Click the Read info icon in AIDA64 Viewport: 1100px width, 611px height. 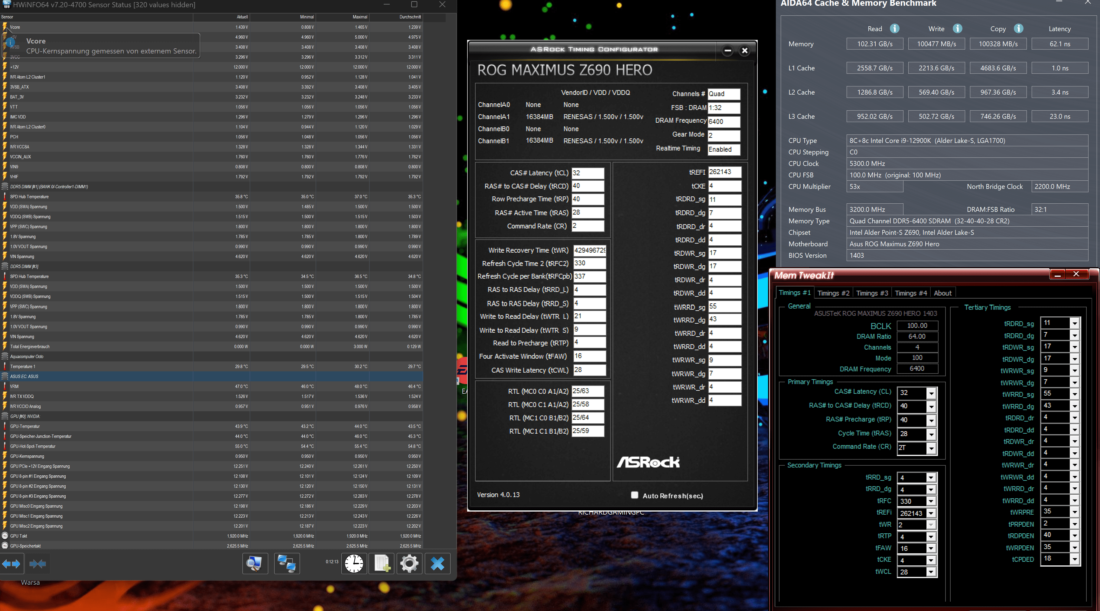point(895,29)
